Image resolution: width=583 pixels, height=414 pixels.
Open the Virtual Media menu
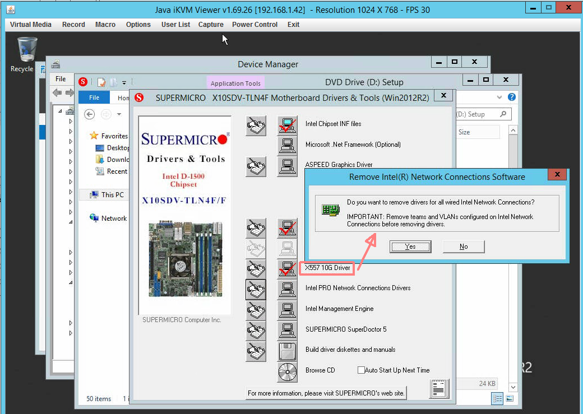pyautogui.click(x=31, y=25)
